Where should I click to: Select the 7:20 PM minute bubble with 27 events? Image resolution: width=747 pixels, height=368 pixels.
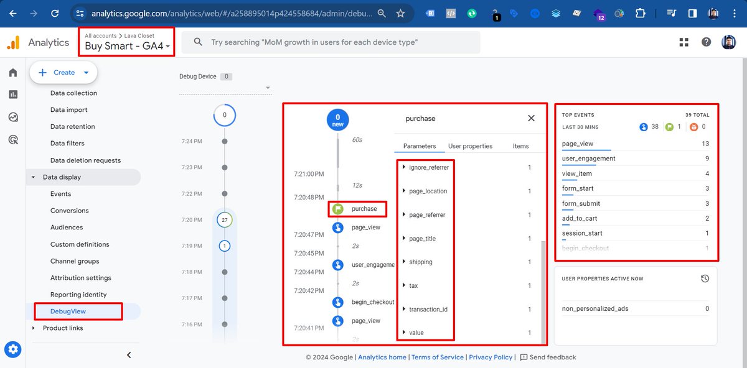click(225, 220)
